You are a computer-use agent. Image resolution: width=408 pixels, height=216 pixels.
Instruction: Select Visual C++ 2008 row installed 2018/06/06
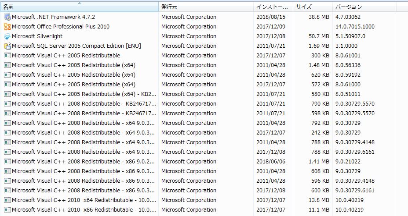click(83, 162)
